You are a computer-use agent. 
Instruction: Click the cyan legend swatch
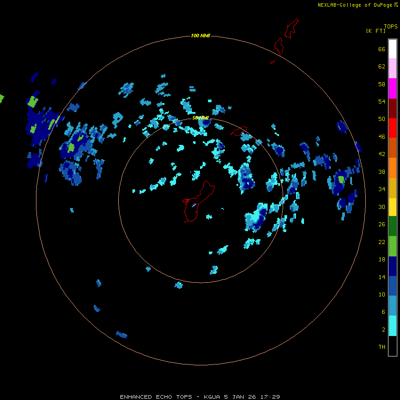pyautogui.click(x=392, y=326)
